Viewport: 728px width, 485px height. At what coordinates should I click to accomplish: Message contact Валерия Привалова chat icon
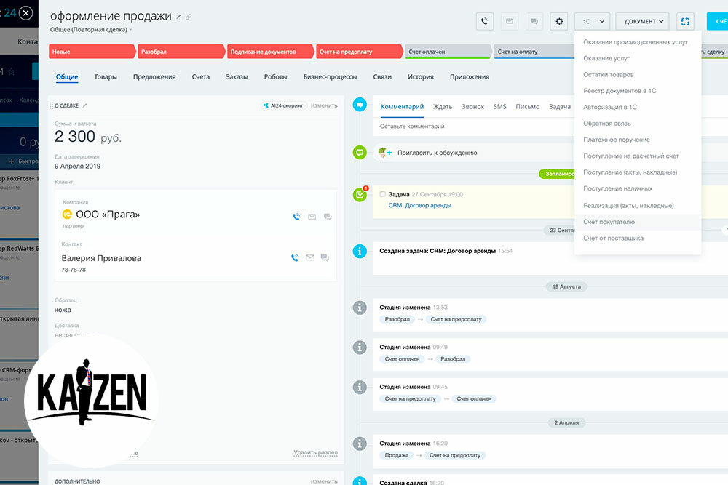(325, 258)
